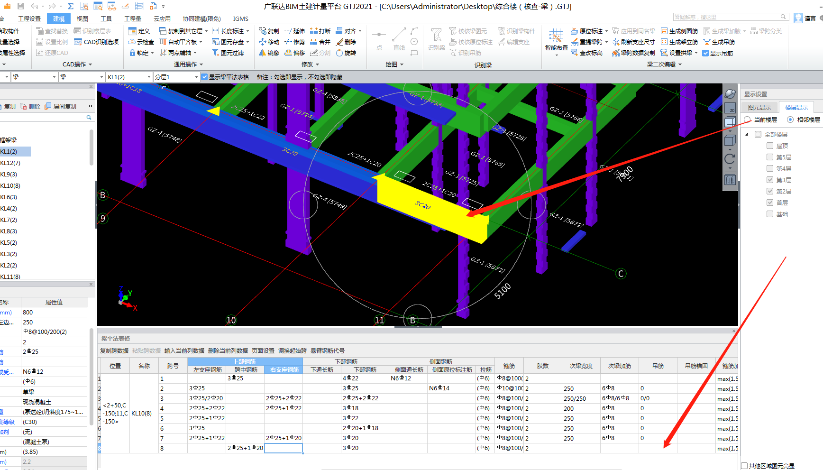Select KL12(7) in component list
The height and width of the screenshot is (470, 823).
coord(10,163)
